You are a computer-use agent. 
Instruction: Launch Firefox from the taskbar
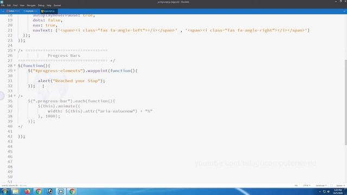point(28,191)
